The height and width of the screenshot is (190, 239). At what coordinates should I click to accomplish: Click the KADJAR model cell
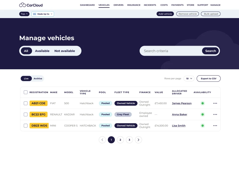pyautogui.click(x=69, y=114)
